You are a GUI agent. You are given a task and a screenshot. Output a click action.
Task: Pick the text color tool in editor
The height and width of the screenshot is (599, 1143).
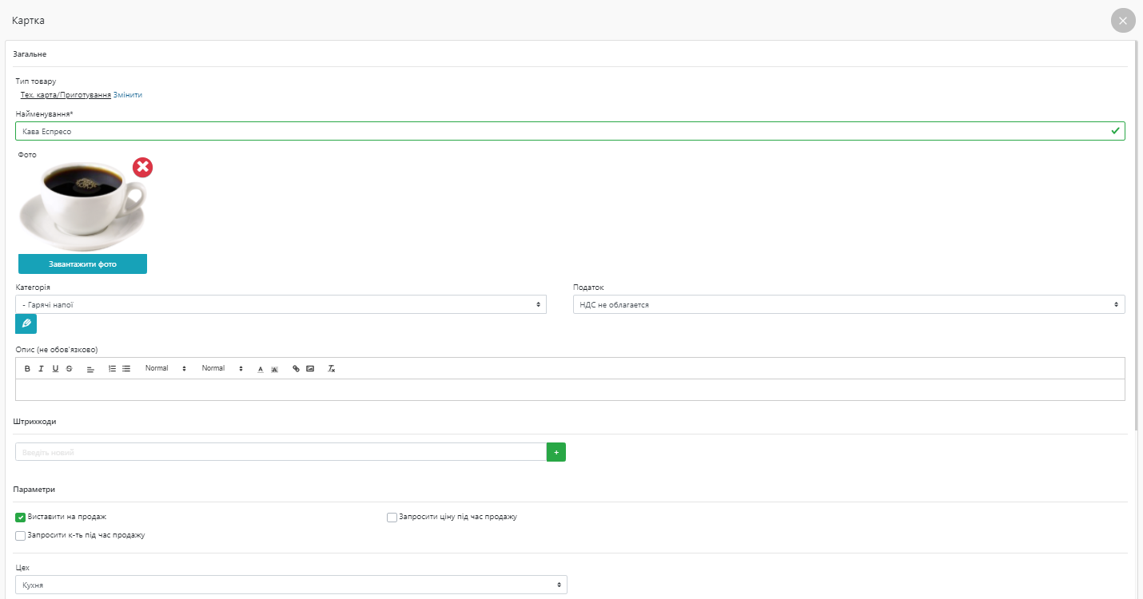[260, 369]
